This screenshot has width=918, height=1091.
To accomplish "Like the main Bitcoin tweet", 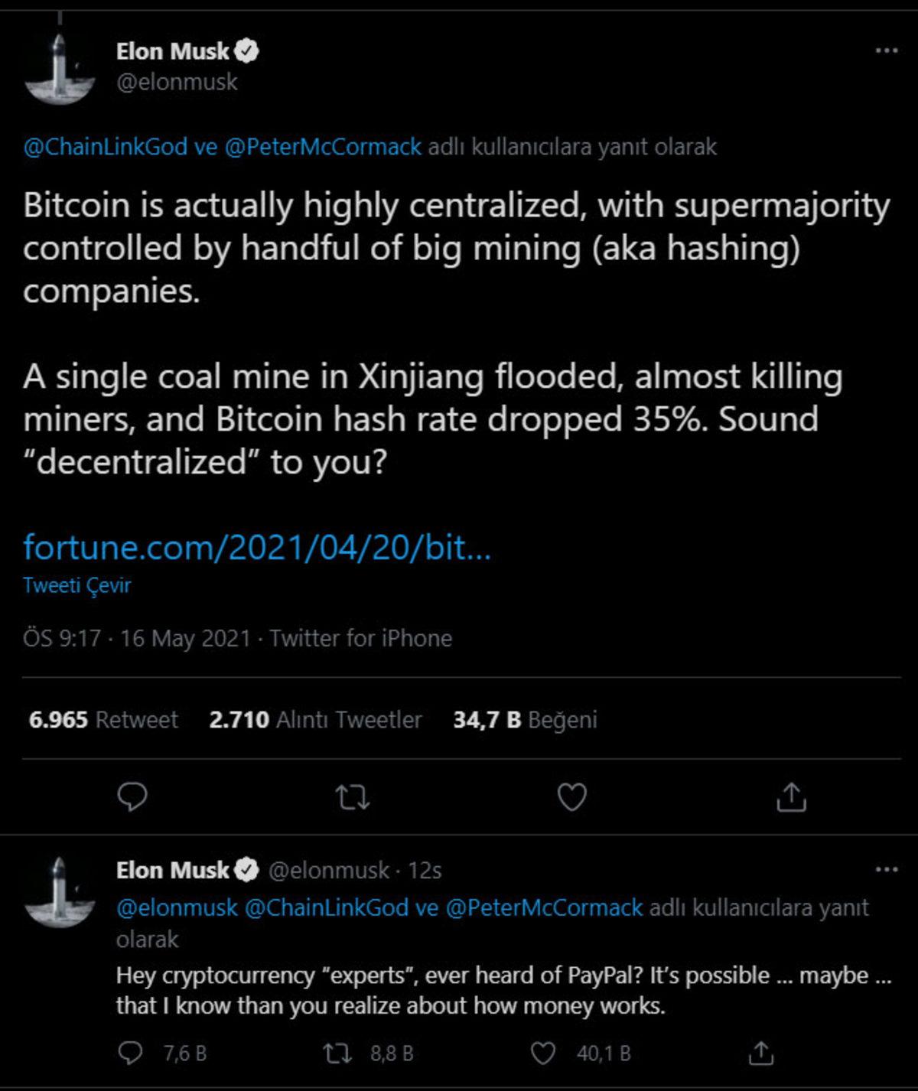I will [571, 797].
